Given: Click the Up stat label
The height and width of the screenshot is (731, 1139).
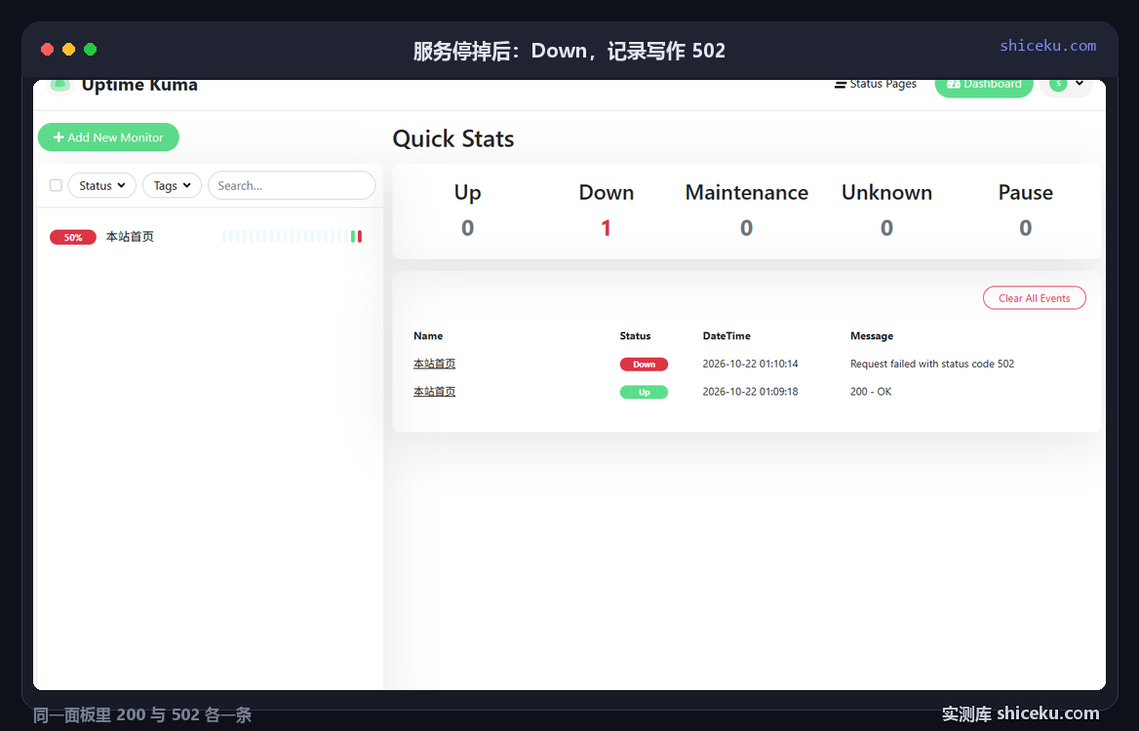Looking at the screenshot, I should coord(468,193).
